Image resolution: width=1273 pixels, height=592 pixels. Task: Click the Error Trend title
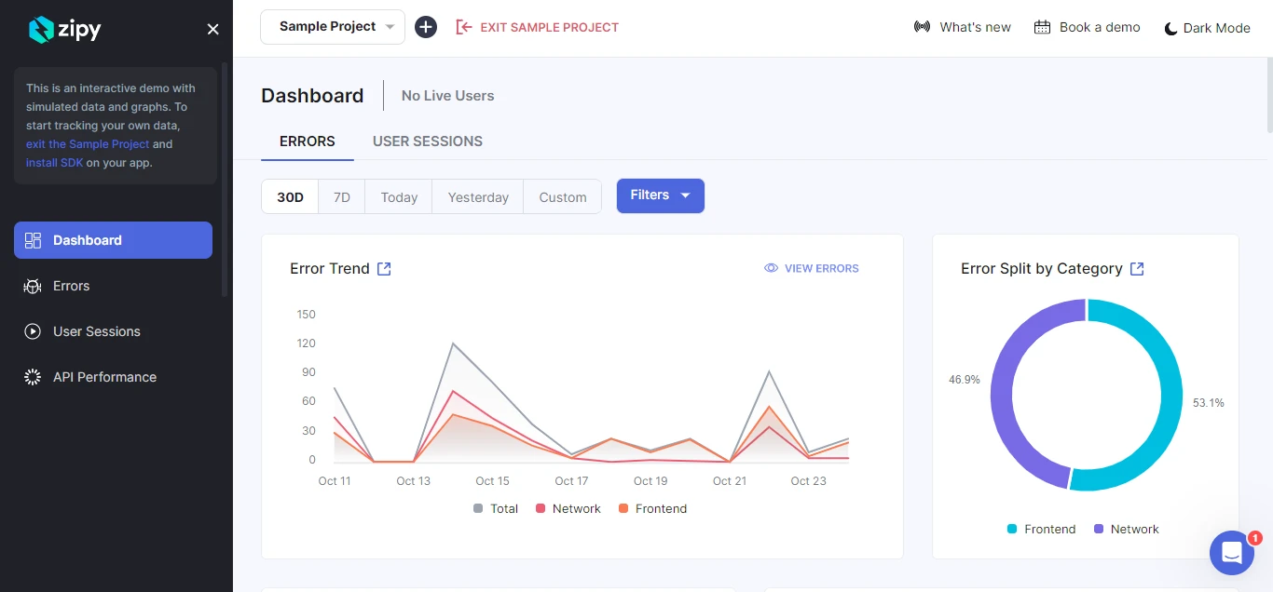pyautogui.click(x=330, y=268)
